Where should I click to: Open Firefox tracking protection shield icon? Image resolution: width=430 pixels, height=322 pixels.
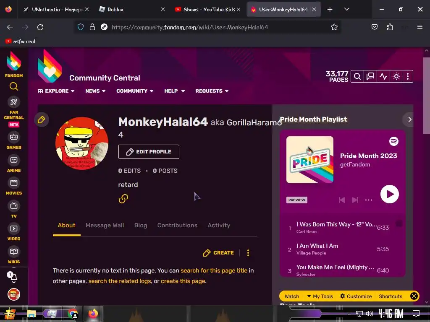[80, 27]
